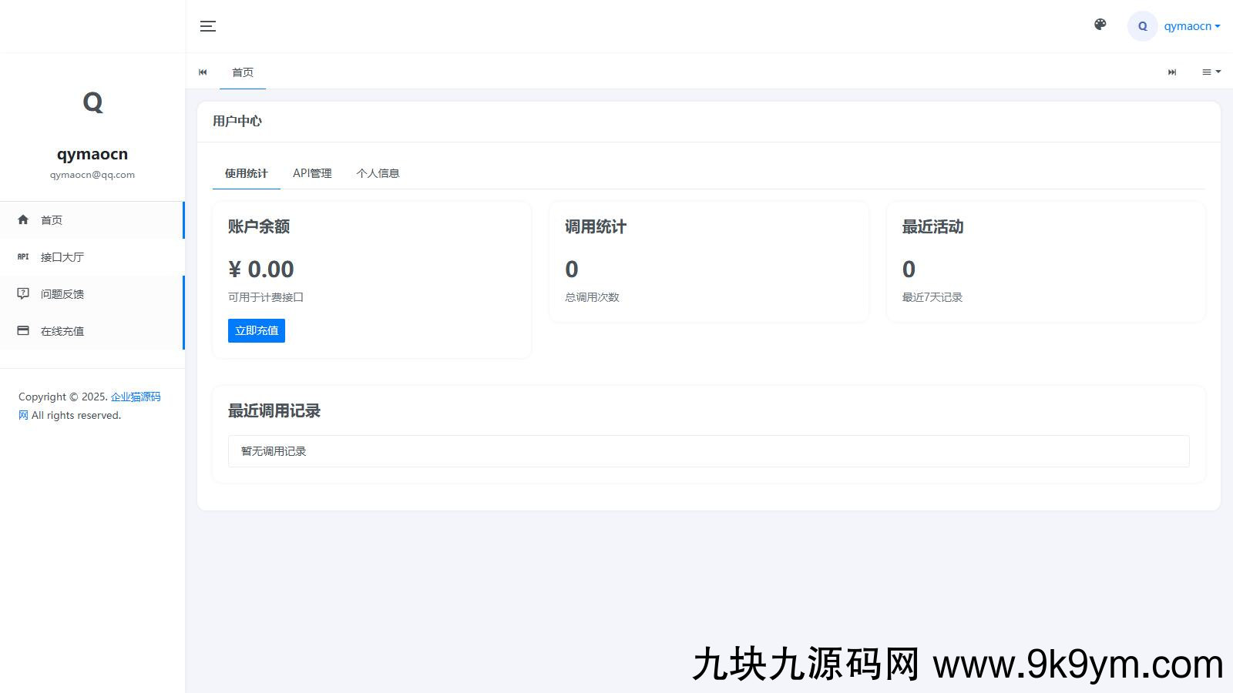
Task: Select the 首页 page tab
Action: [243, 72]
